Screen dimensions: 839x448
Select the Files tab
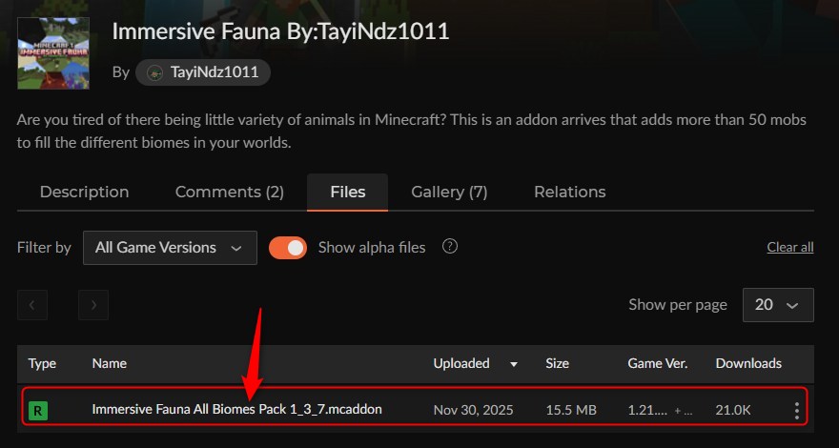(x=348, y=192)
